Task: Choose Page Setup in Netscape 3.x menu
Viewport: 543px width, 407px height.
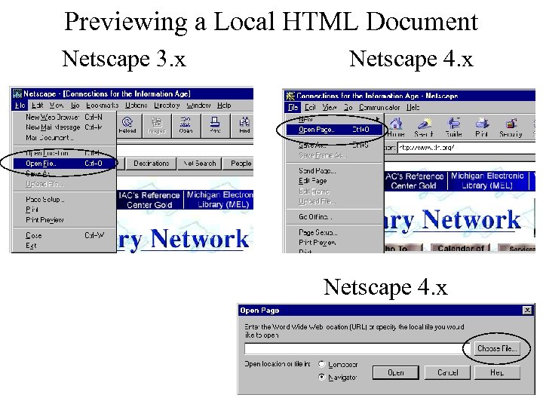Action: pyautogui.click(x=64, y=199)
